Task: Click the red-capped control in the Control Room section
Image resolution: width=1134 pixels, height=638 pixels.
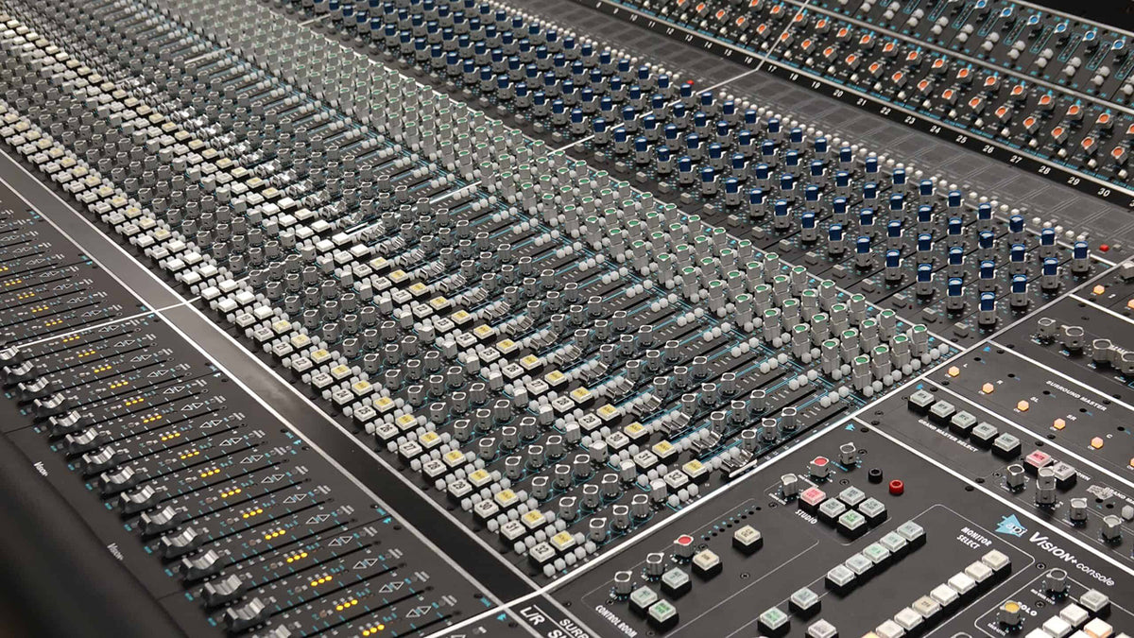Action: pyautogui.click(x=682, y=543)
